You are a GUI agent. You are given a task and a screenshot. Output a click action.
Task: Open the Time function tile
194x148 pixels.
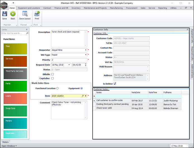coord(15,49)
